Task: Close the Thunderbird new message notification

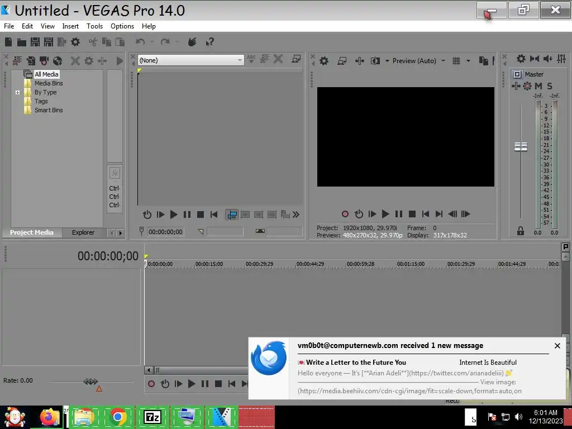Action: [557, 346]
